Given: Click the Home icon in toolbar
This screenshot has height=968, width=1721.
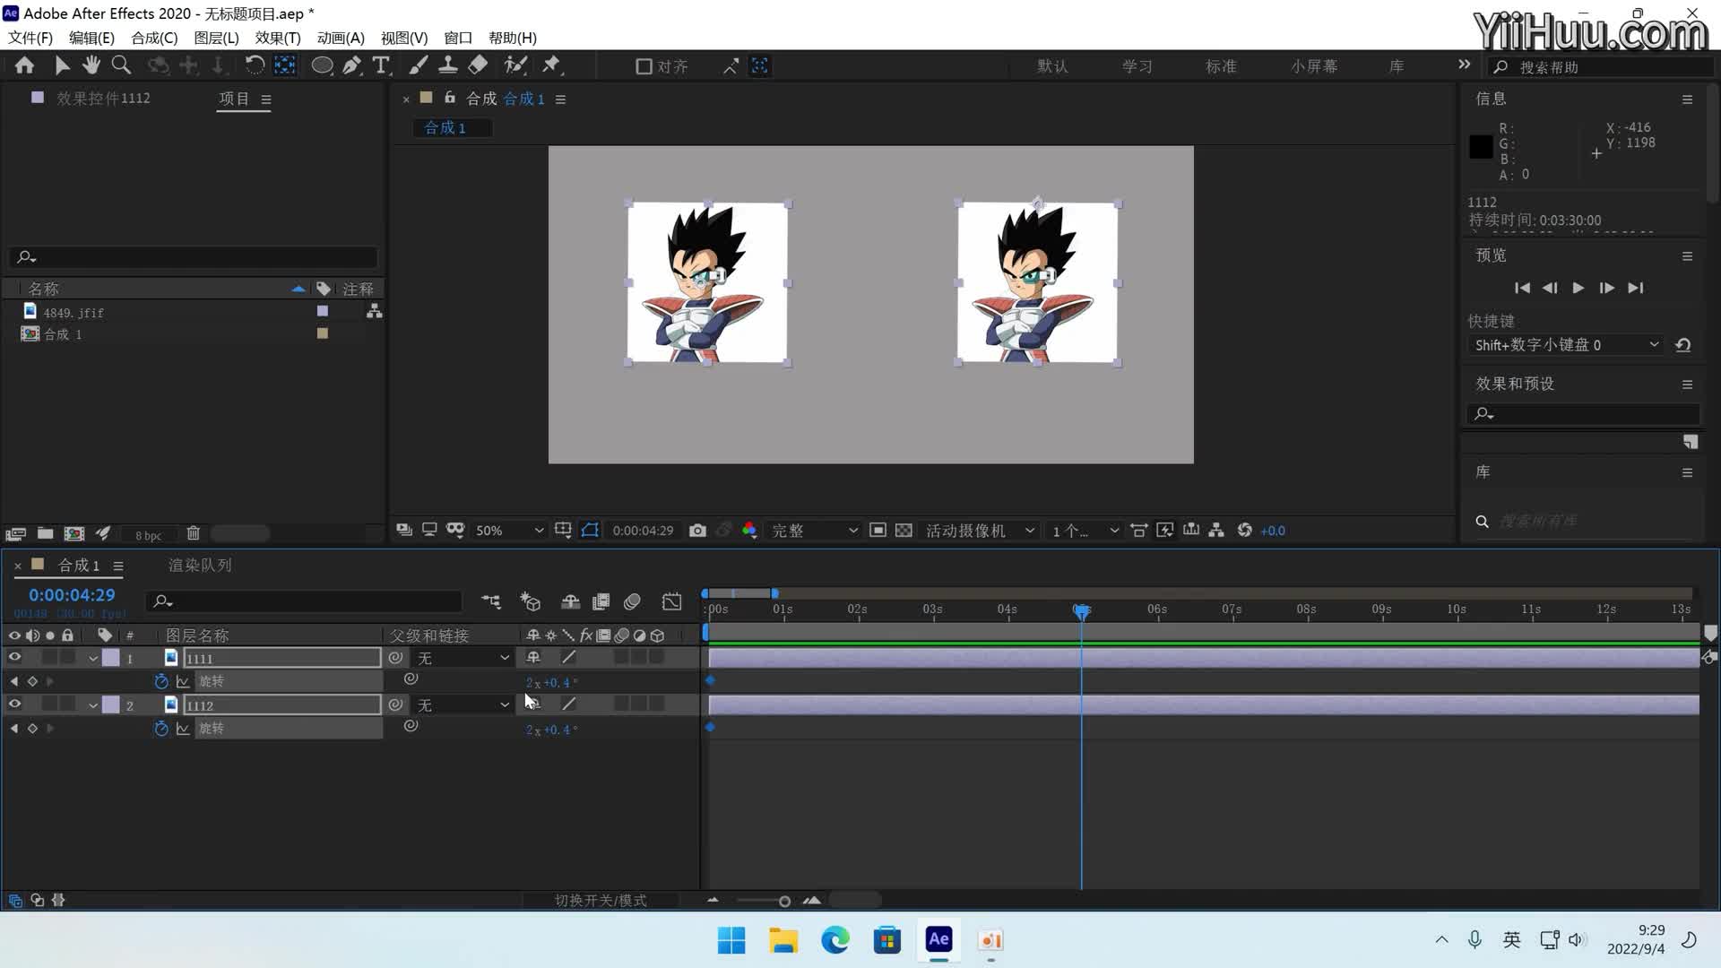Looking at the screenshot, I should (x=24, y=65).
